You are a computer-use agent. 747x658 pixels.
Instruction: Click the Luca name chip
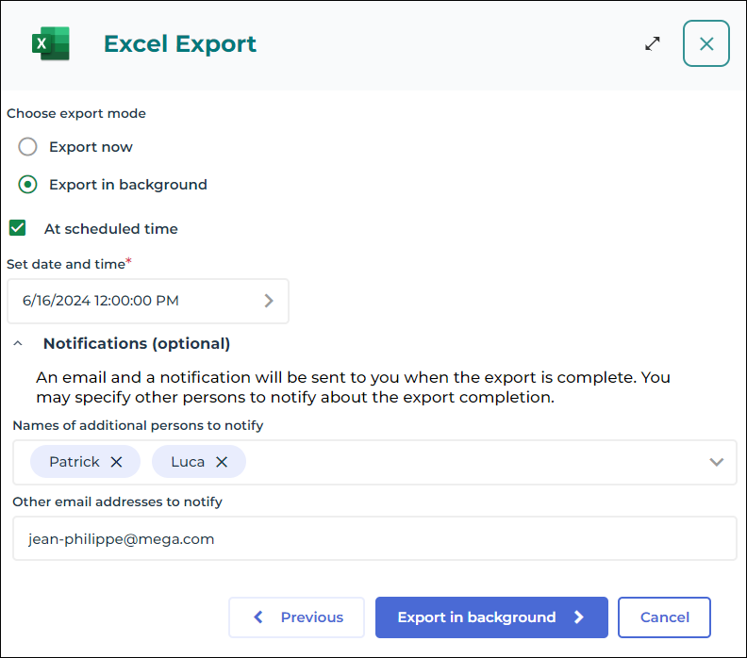tap(188, 462)
